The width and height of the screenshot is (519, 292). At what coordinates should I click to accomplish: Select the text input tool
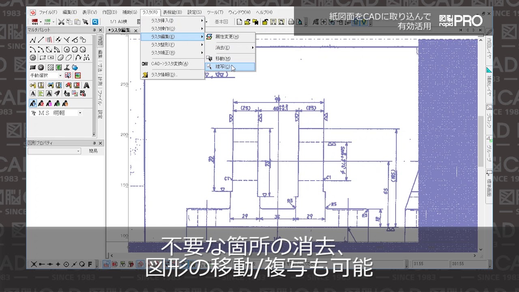[86, 85]
